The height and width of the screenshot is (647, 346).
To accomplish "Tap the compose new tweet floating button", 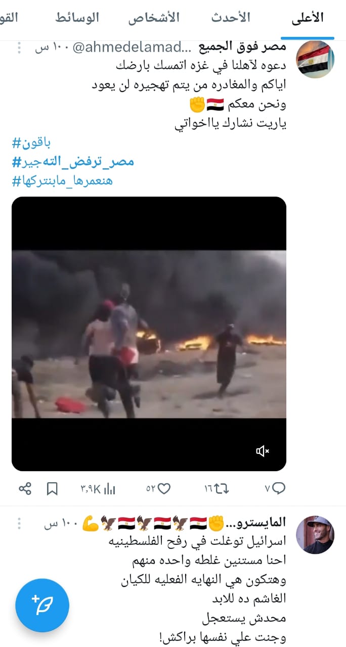I will click(42, 605).
